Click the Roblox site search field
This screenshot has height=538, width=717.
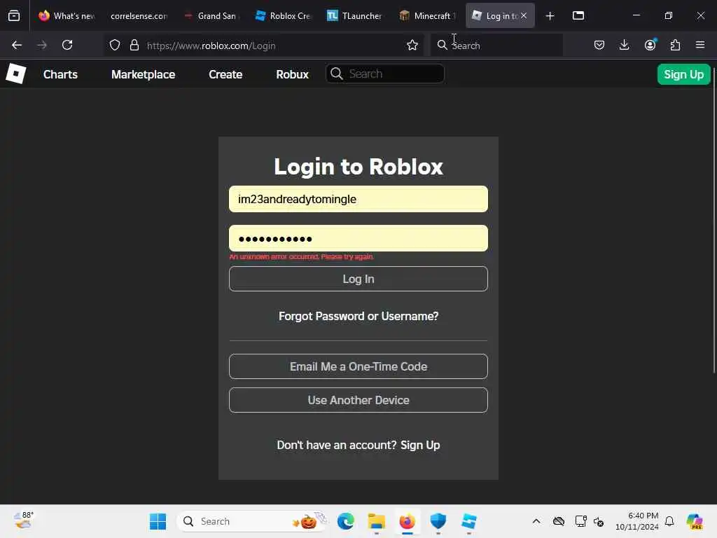(x=385, y=74)
